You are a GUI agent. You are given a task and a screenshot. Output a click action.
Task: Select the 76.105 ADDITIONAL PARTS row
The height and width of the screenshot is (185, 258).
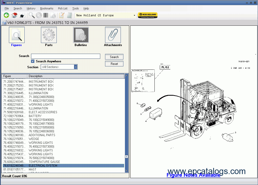tap(64, 135)
